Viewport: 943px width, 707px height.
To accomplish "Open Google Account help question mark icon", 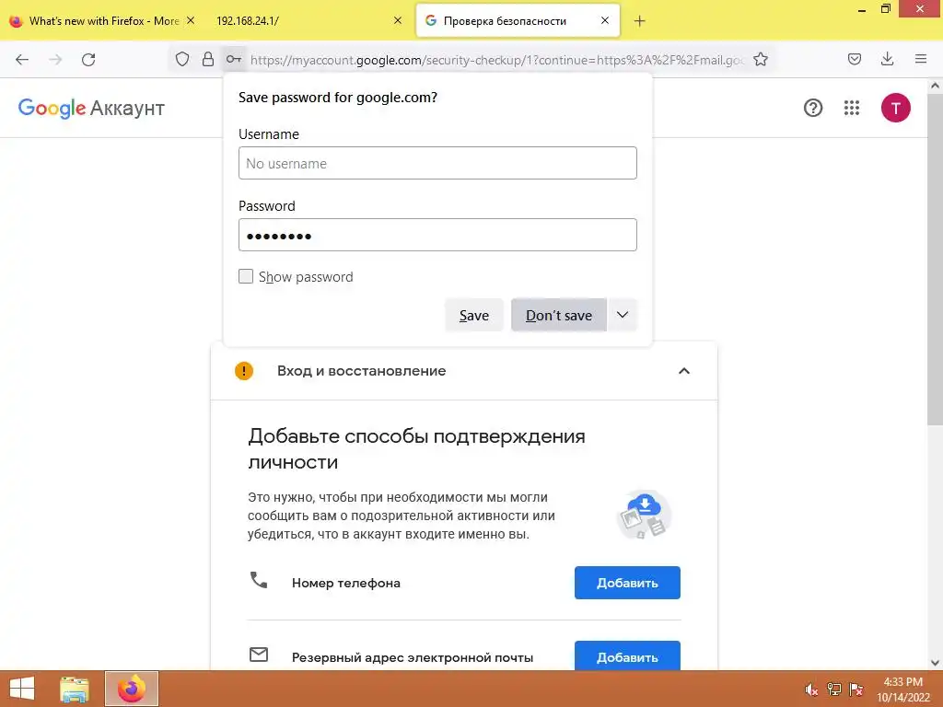I will (x=813, y=108).
